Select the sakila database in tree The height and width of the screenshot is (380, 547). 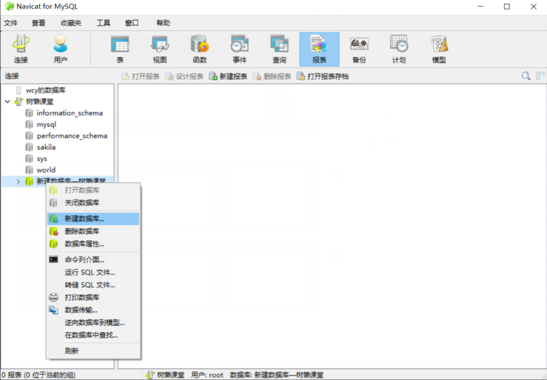(46, 147)
